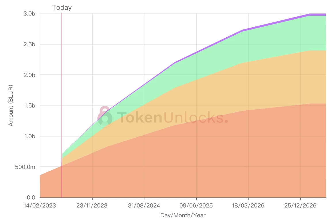Select the 23/11/2023 date on the x-axis
This screenshot has height=223, width=336.
(x=92, y=205)
